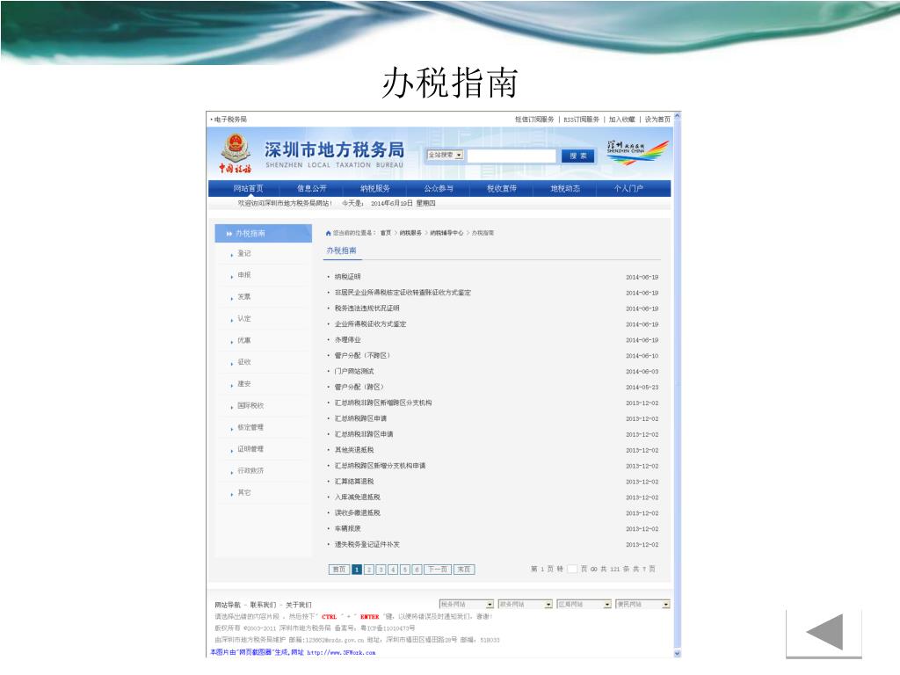Open the 门户网站测试 entry
900x675 pixels.
[x=354, y=372]
